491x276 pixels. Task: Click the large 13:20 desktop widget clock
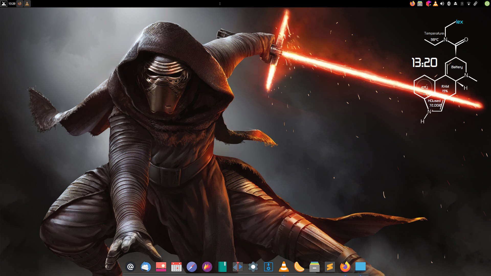click(425, 63)
